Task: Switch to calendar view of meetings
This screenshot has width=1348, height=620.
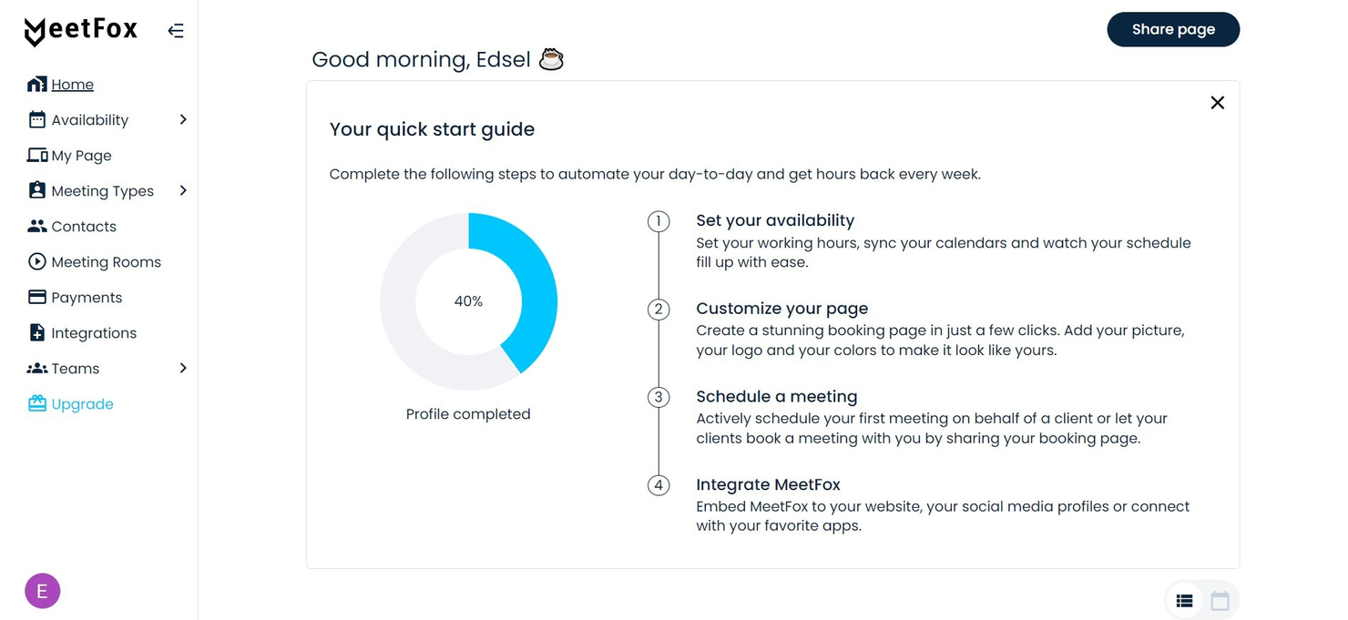Action: pyautogui.click(x=1220, y=600)
